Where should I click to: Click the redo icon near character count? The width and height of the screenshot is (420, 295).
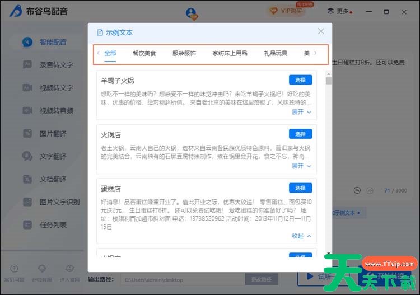point(370,190)
